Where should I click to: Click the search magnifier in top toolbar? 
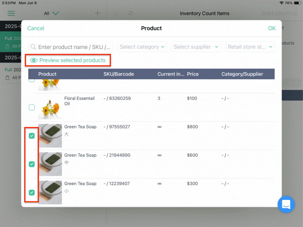(116, 13)
